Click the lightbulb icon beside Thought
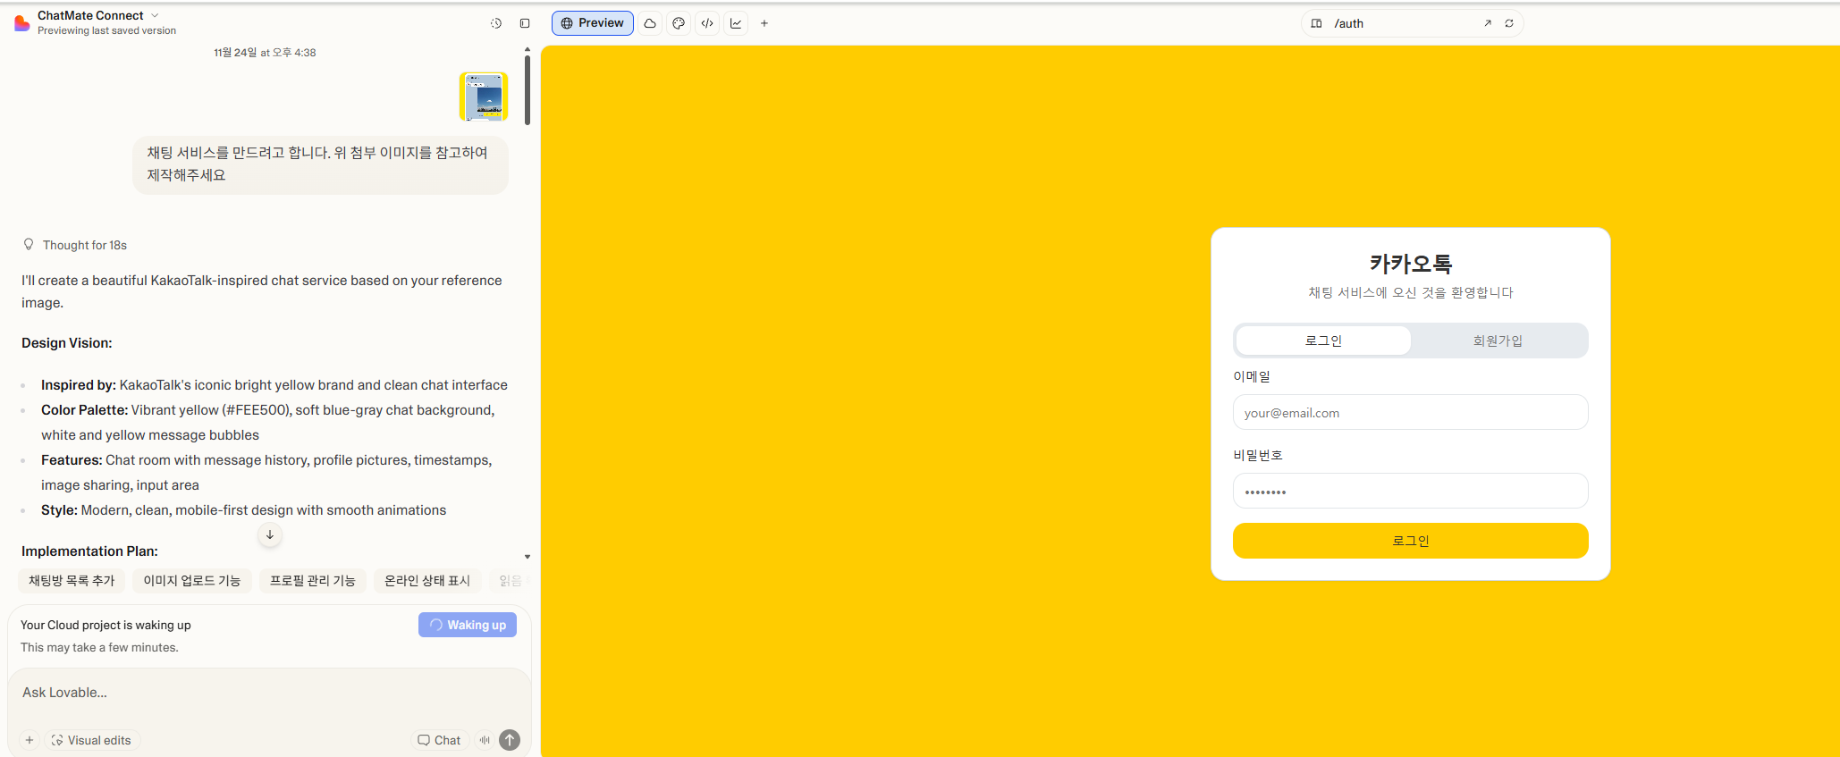Screen dimensions: 1840x757 tap(29, 244)
